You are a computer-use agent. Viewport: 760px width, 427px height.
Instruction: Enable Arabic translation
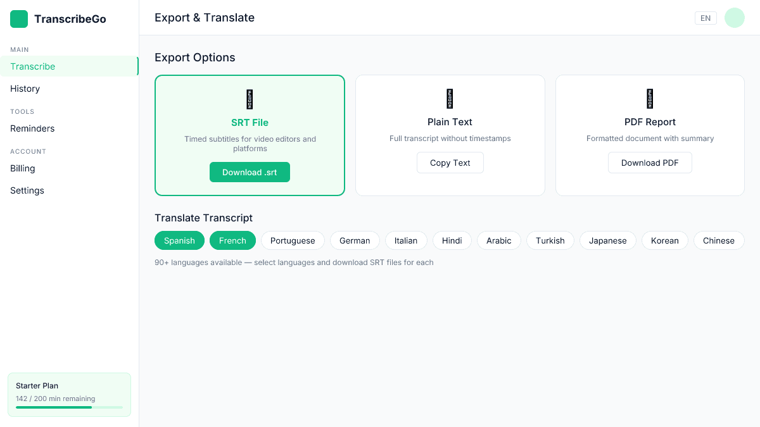click(x=498, y=240)
